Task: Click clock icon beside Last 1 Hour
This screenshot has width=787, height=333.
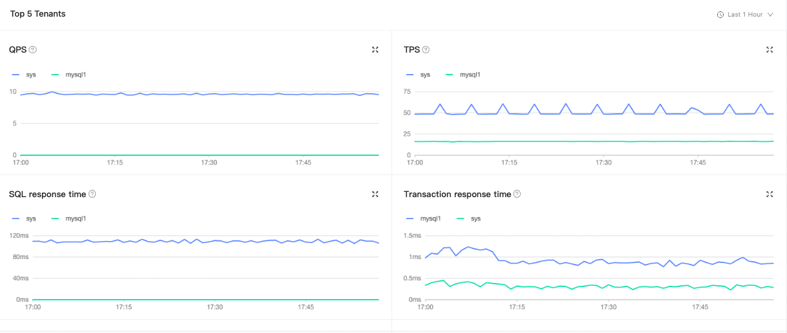Action: click(720, 15)
